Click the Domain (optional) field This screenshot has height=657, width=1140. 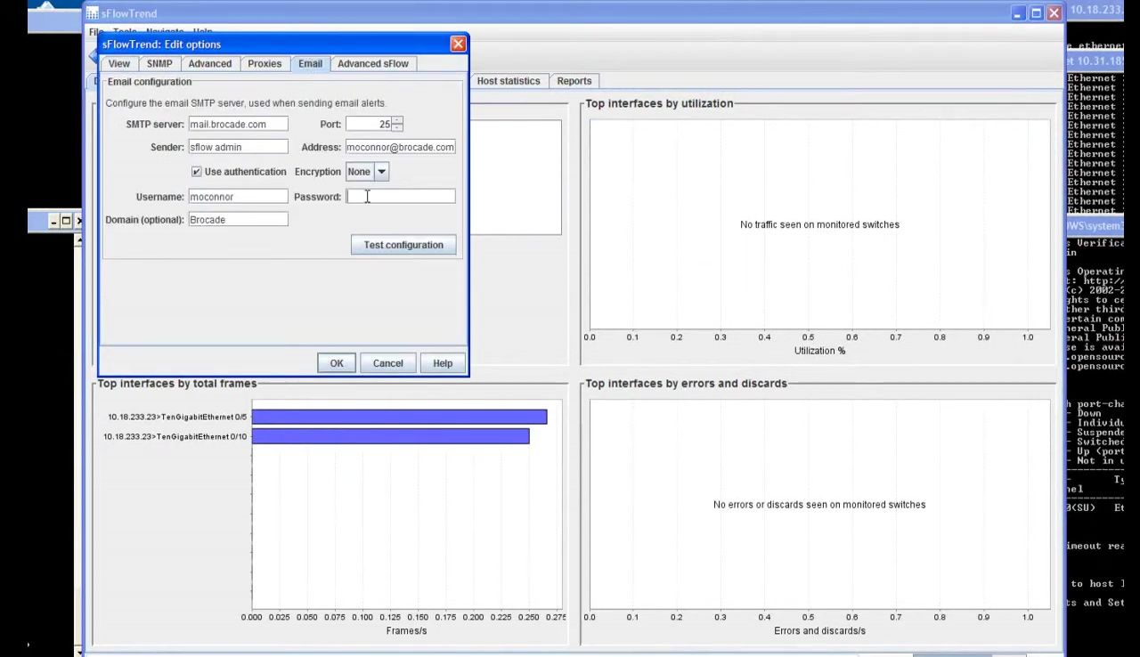(238, 220)
